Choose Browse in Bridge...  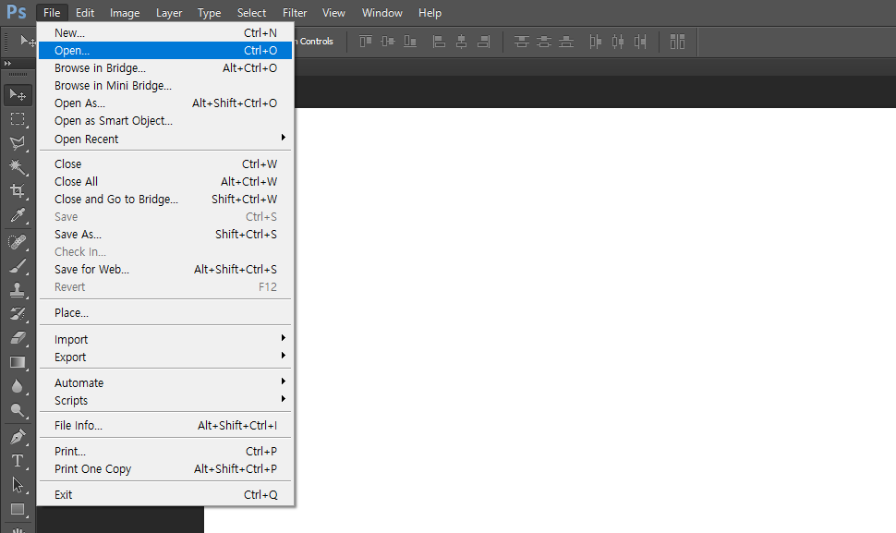coord(165,68)
